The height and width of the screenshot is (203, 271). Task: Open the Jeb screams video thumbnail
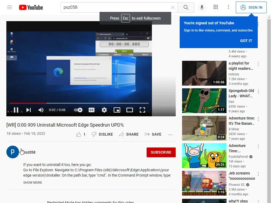pos(204,183)
